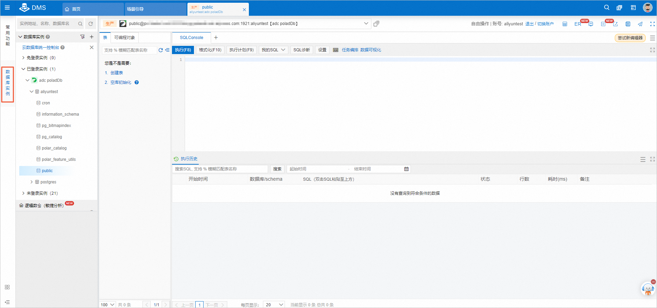Add a new SQL console tab
This screenshot has width=657, height=308.
(216, 38)
